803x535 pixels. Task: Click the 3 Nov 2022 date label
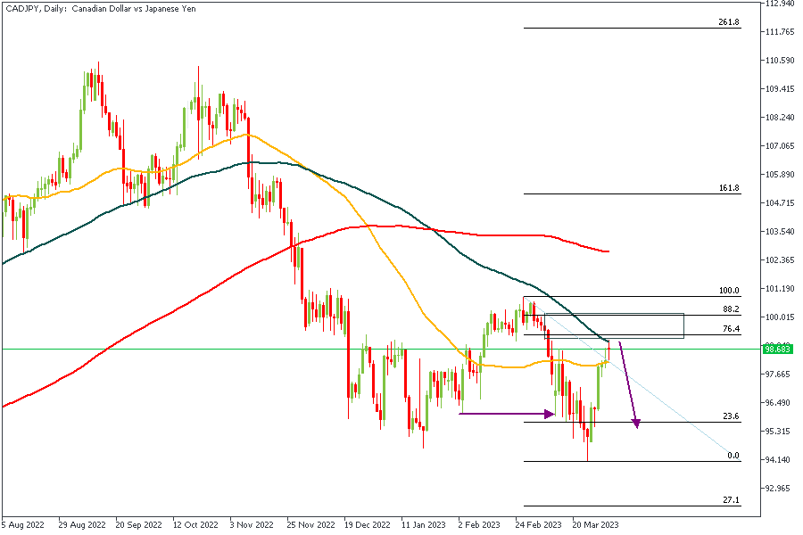[x=251, y=524]
